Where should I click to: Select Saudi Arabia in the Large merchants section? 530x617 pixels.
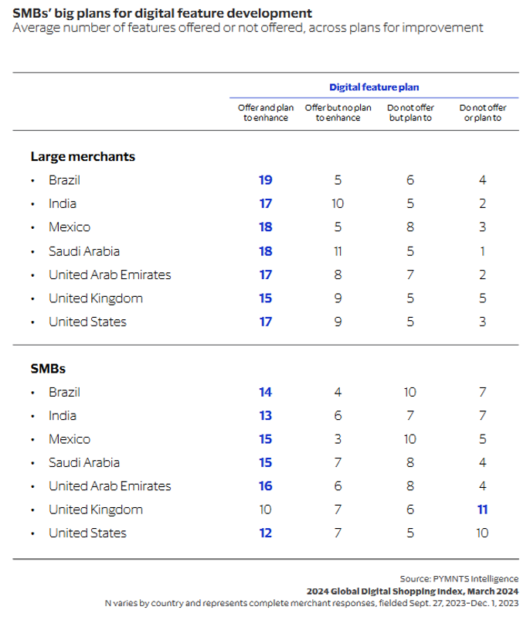tap(83, 251)
